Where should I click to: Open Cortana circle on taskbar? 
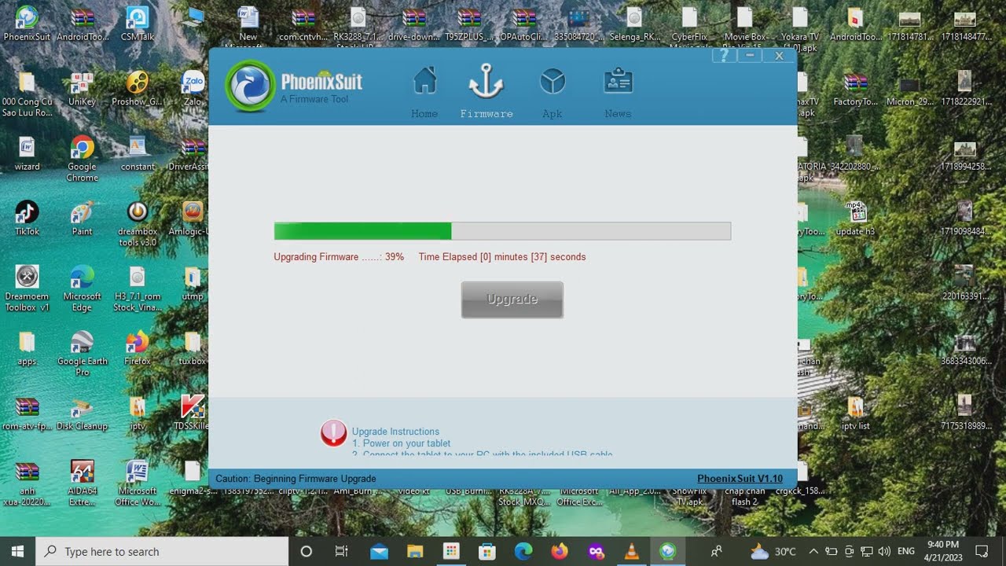pos(307,551)
